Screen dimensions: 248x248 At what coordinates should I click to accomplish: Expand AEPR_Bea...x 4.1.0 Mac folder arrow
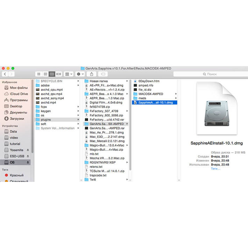coord(127,94)
